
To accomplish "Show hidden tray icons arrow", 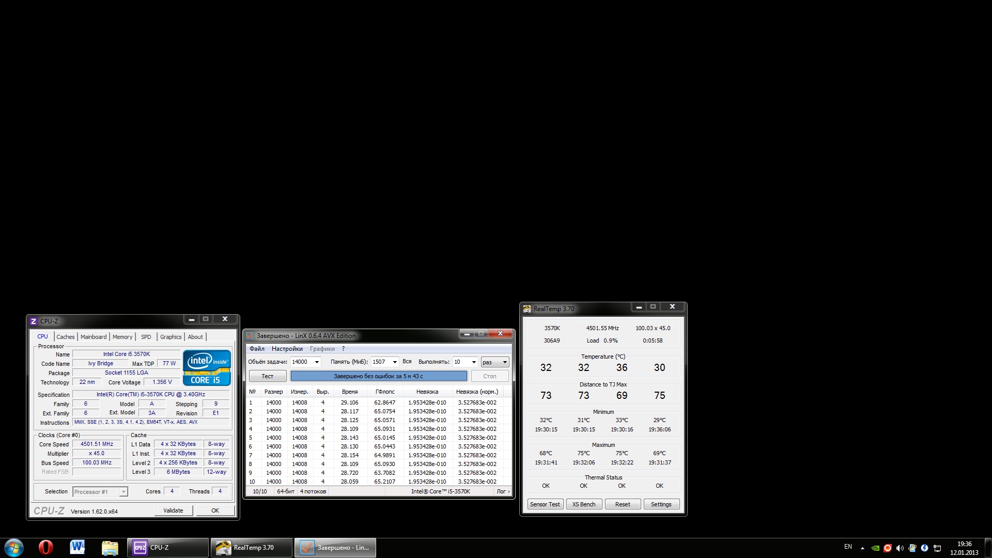I will coord(862,548).
